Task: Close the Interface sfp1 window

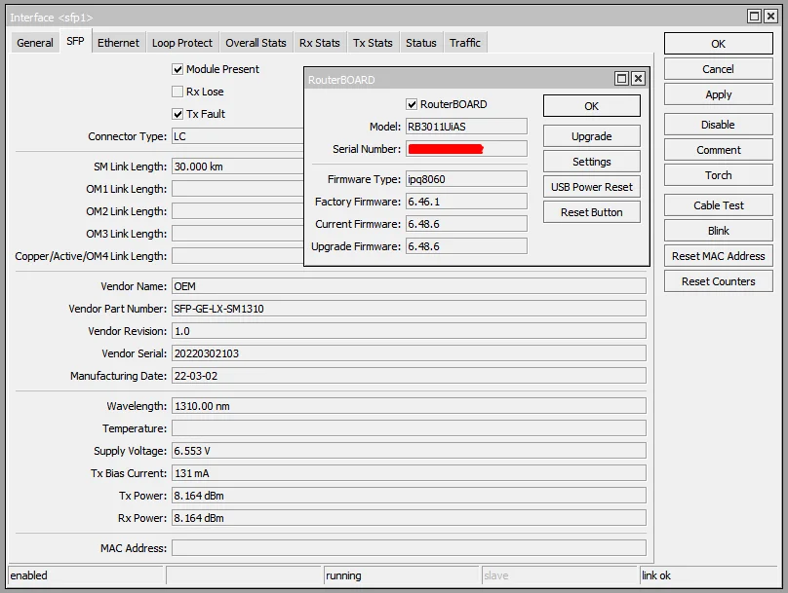Action: pos(770,17)
